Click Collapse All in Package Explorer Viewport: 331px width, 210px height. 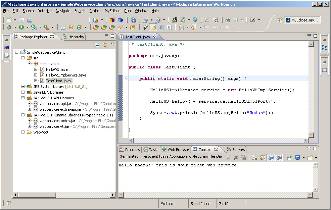point(97,45)
